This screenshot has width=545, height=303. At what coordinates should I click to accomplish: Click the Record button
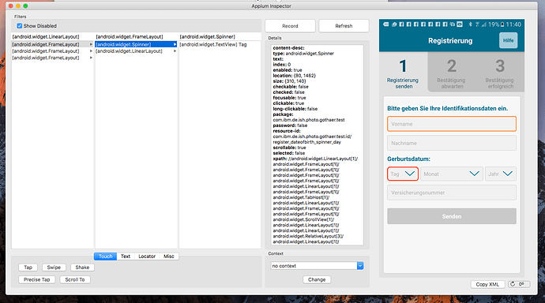290,26
